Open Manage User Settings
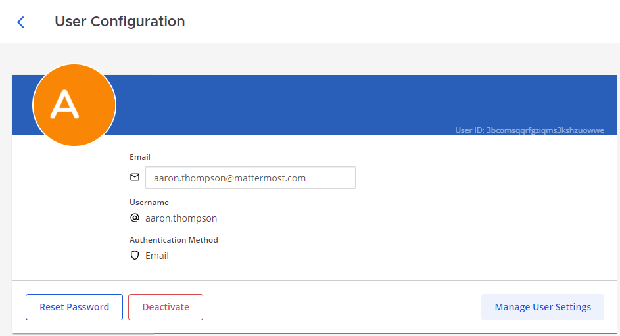 coord(542,307)
